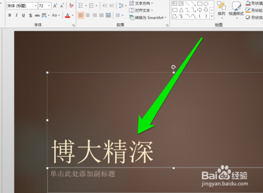
Task: Select line arrow shape
Action: pos(194,4)
